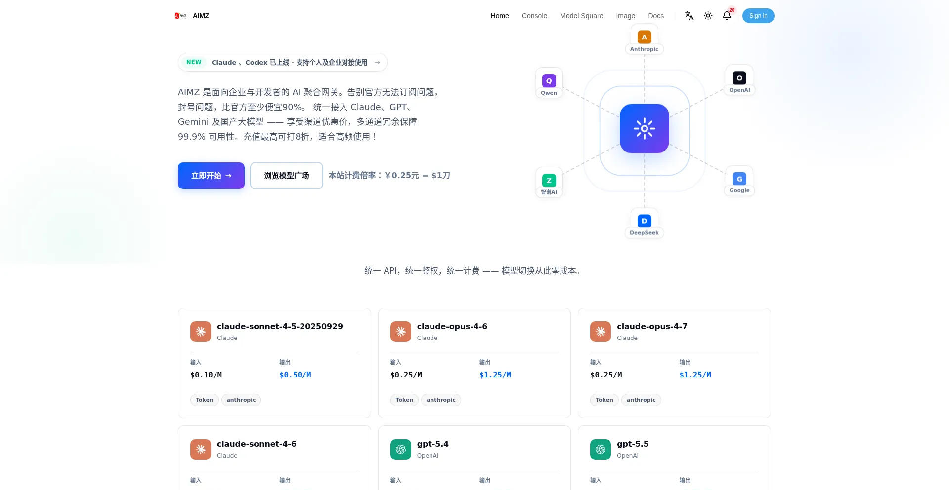949x490 pixels.
Task: Click the Token tag on claude-sonnet-4-5-20250929
Action: pos(204,400)
